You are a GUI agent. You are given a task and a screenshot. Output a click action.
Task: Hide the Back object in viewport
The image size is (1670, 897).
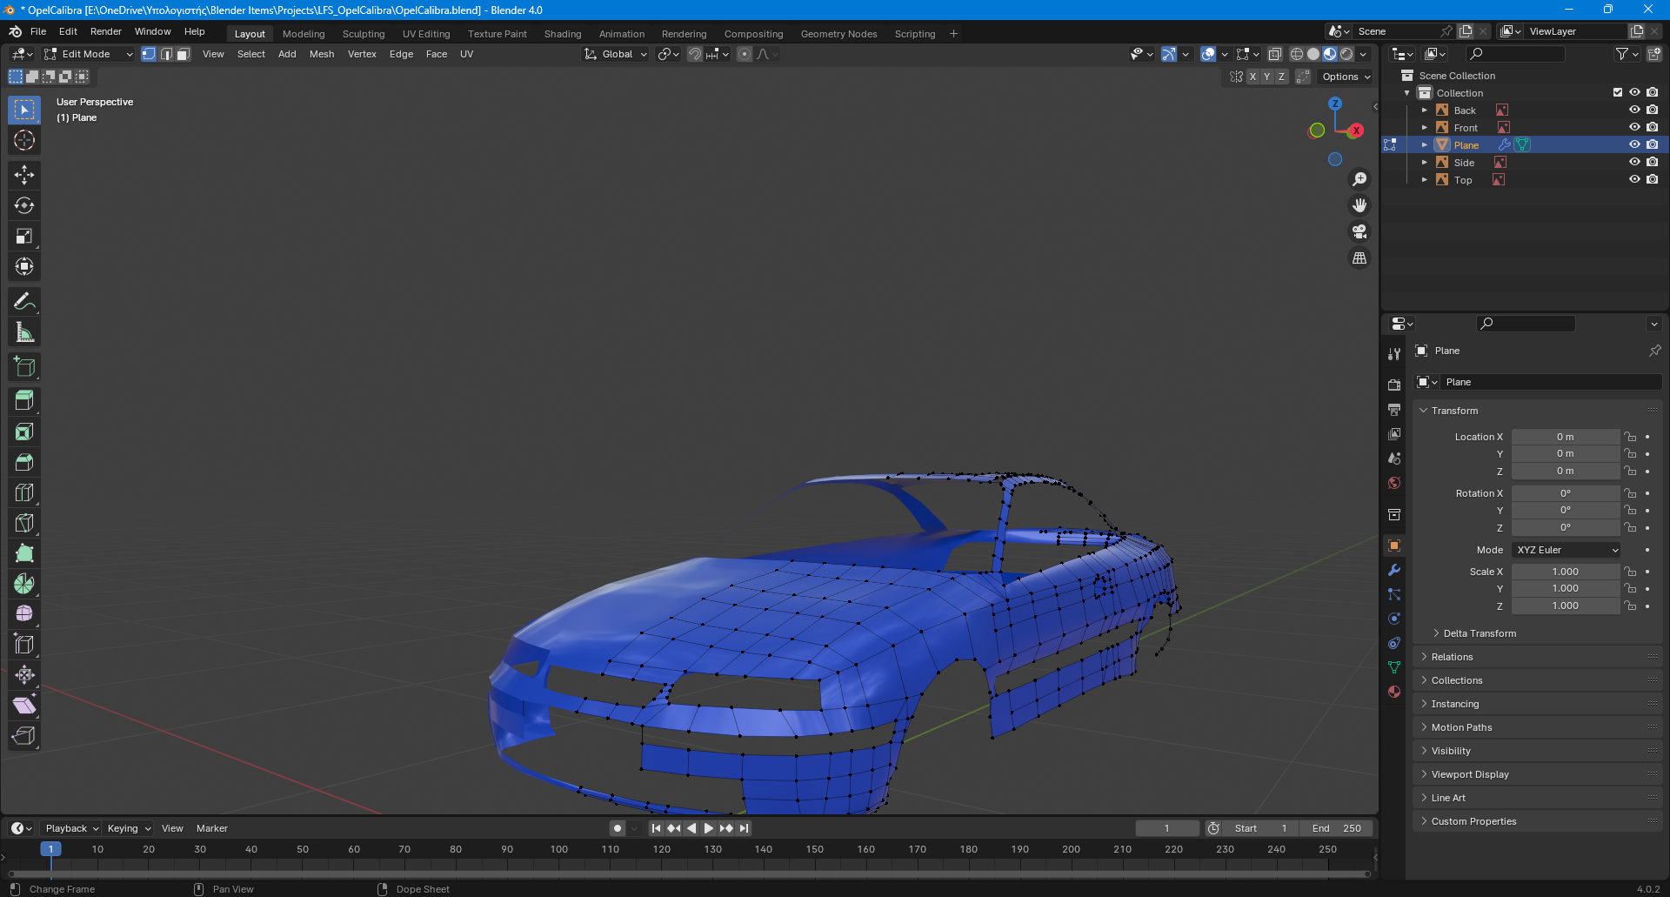point(1634,110)
